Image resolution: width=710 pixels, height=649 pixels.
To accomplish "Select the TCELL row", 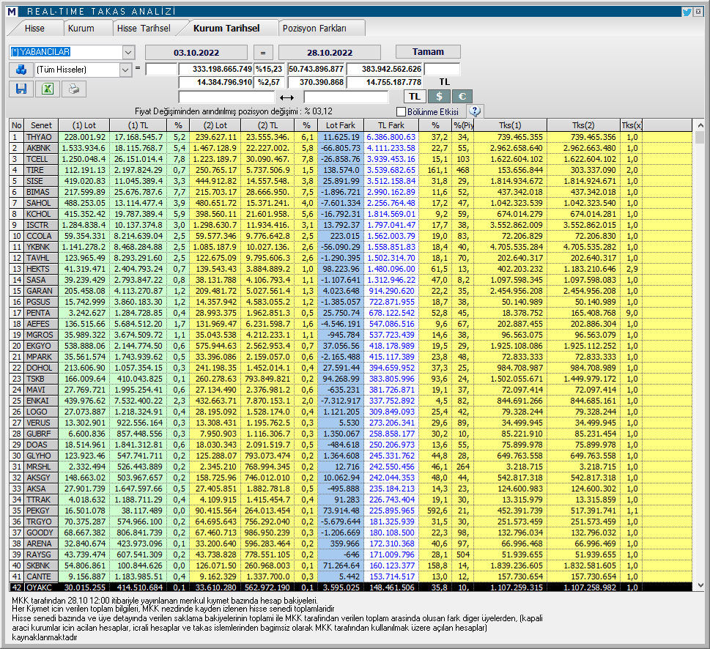I will coord(350,159).
